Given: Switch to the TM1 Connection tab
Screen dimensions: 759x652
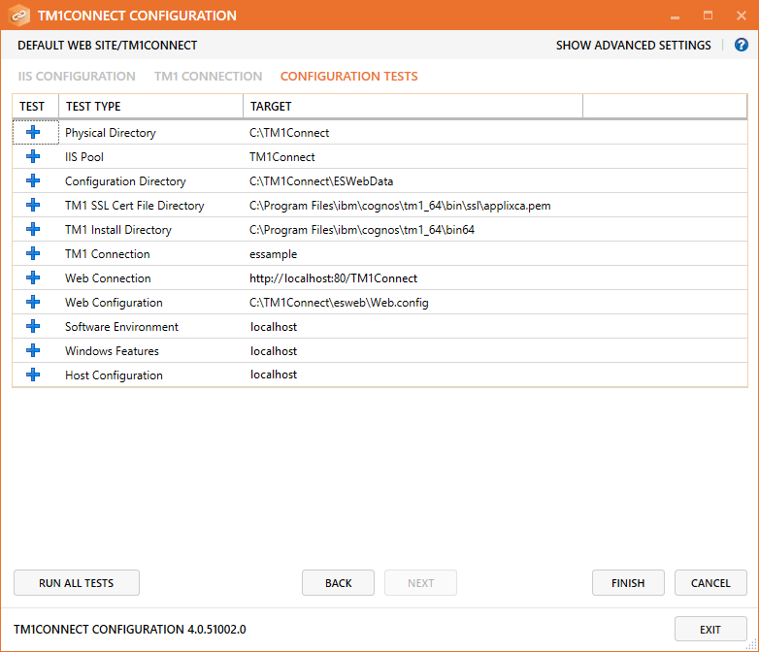Looking at the screenshot, I should [x=208, y=77].
